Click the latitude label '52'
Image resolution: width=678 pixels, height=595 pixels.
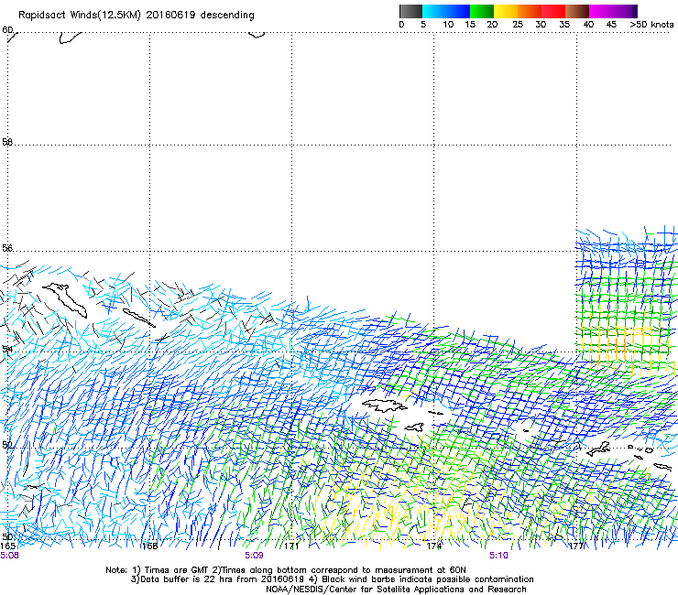[x=7, y=445]
